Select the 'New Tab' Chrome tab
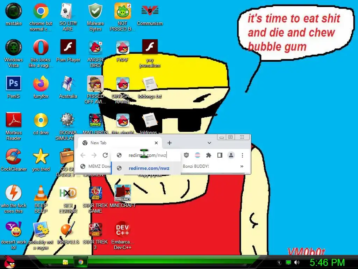 coord(120,143)
